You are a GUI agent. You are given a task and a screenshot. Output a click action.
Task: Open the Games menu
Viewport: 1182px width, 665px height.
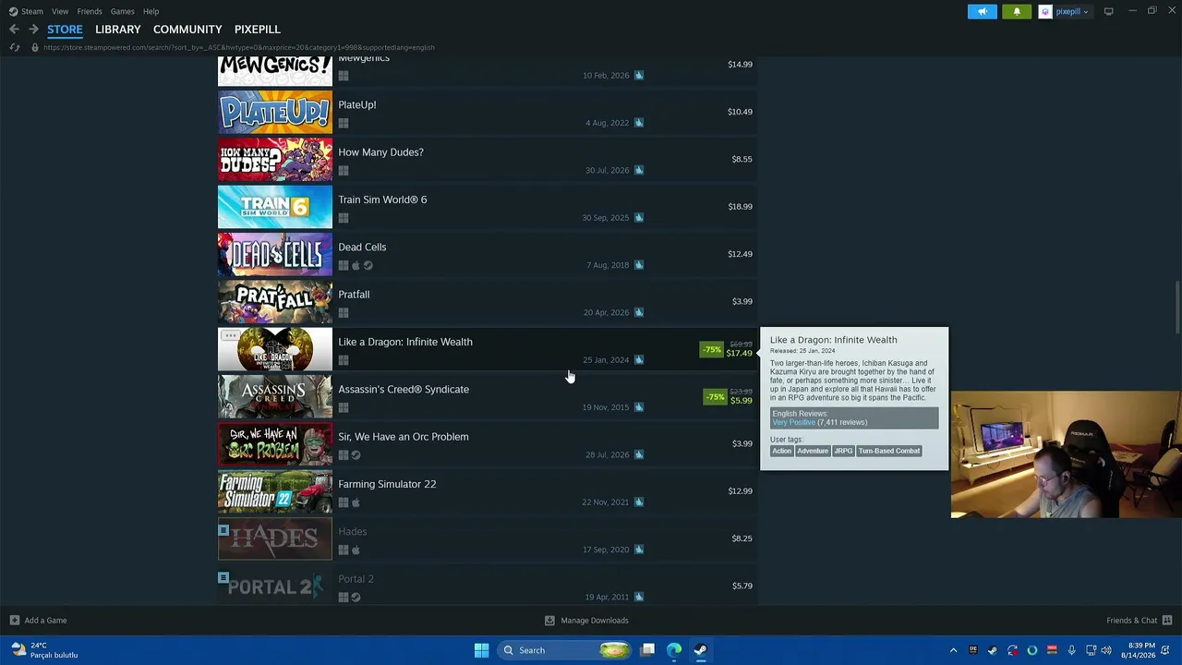click(x=122, y=11)
